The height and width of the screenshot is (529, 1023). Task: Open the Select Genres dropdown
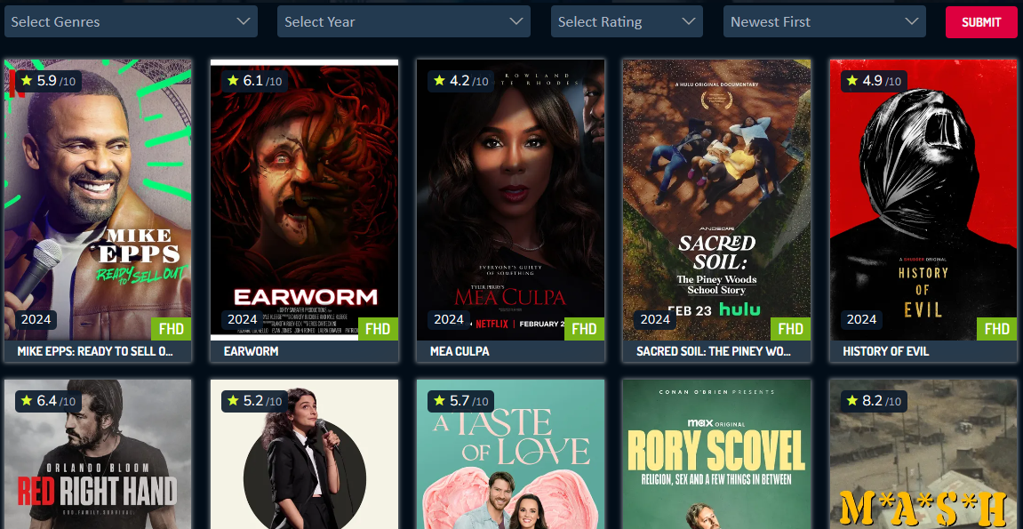point(131,21)
